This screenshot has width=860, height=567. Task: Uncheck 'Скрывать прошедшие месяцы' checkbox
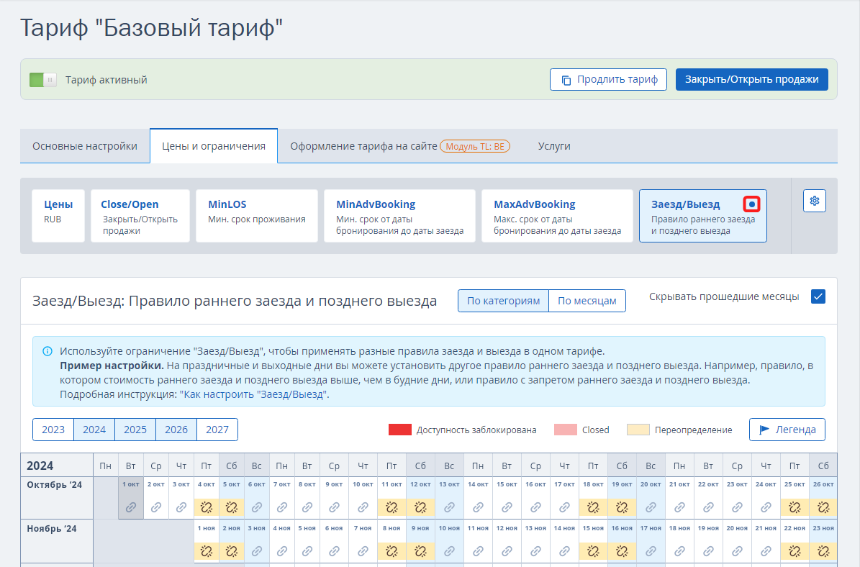coord(818,296)
